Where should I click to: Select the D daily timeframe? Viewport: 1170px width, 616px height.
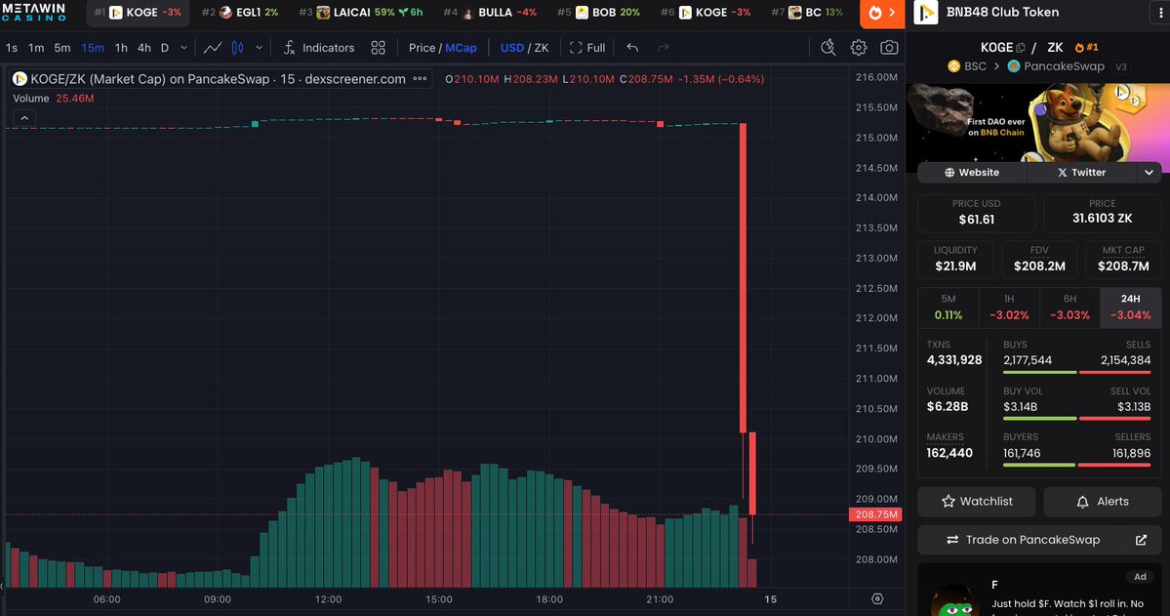tap(165, 48)
